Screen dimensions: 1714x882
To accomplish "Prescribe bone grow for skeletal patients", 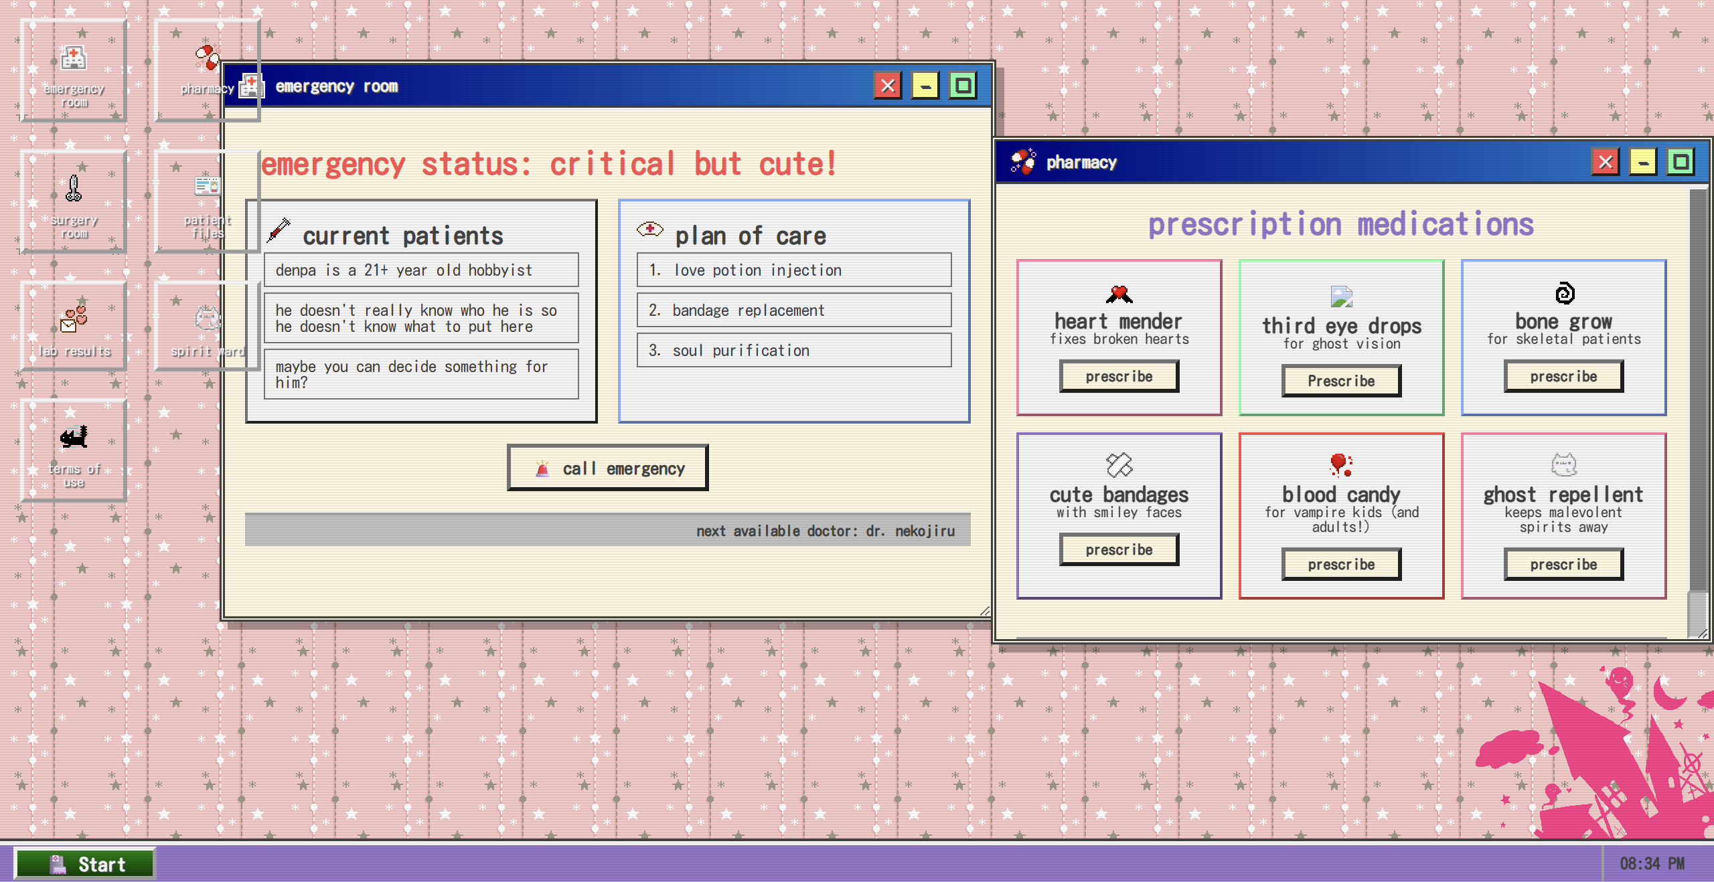I will [x=1563, y=377].
